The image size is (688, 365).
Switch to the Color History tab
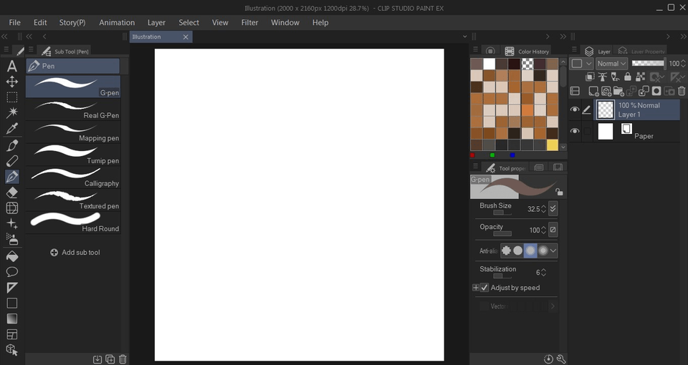[x=527, y=51]
